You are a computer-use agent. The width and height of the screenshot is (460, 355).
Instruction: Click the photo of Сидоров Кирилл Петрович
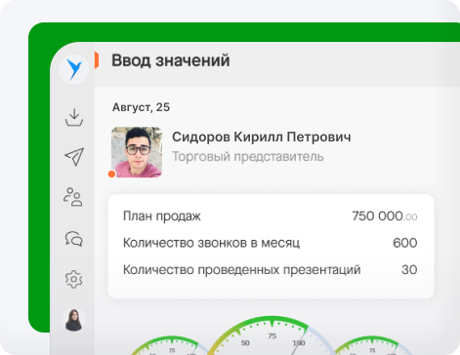click(x=137, y=152)
